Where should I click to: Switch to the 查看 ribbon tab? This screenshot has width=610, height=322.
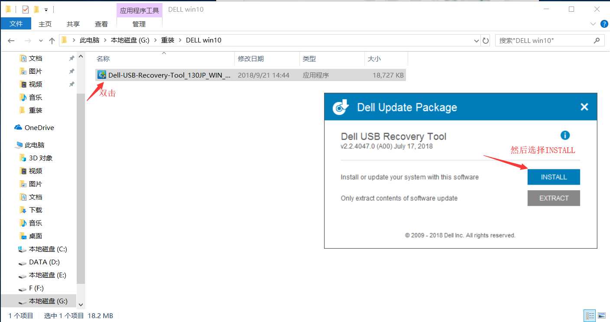pos(101,24)
